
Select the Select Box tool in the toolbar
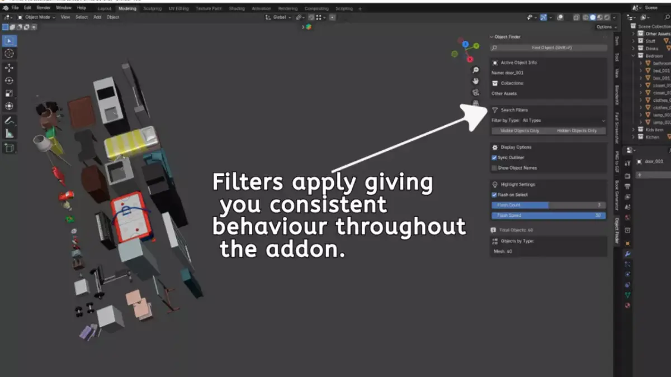[x=10, y=40]
